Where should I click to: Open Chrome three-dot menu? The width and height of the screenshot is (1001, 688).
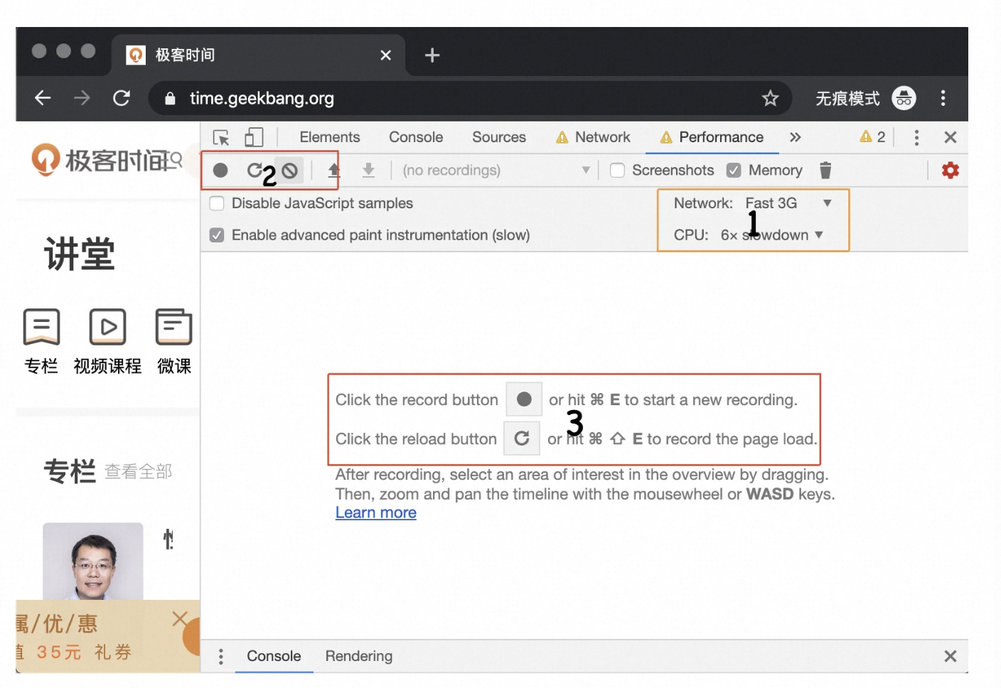click(943, 98)
